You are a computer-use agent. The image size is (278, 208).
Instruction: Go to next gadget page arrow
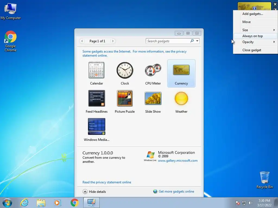pyautogui.click(x=113, y=41)
